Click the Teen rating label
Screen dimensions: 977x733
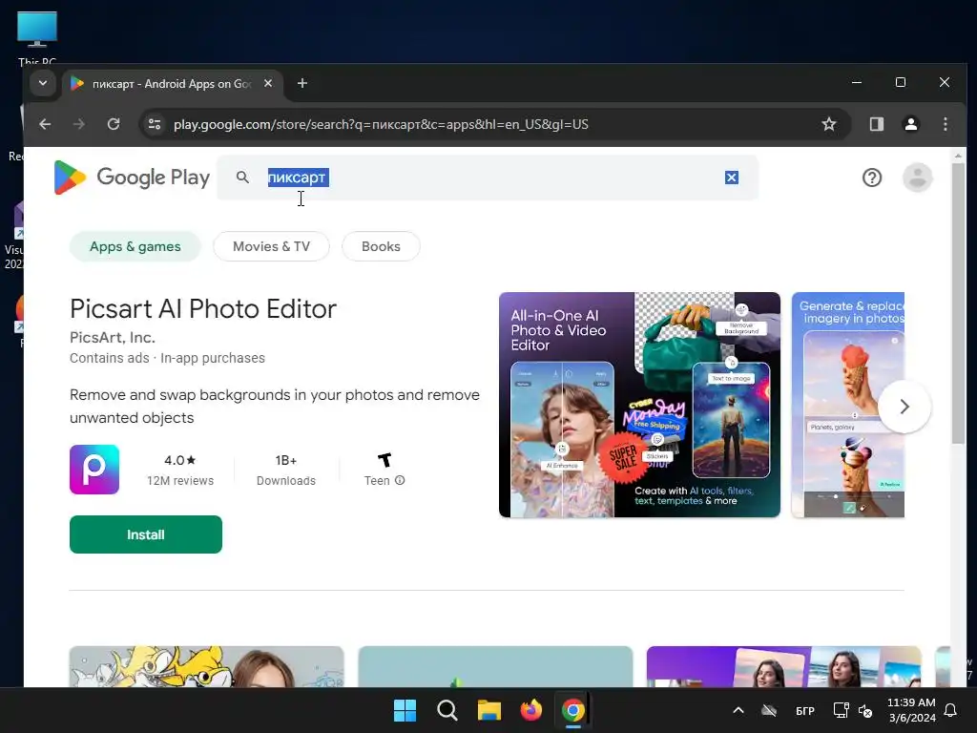point(377,481)
